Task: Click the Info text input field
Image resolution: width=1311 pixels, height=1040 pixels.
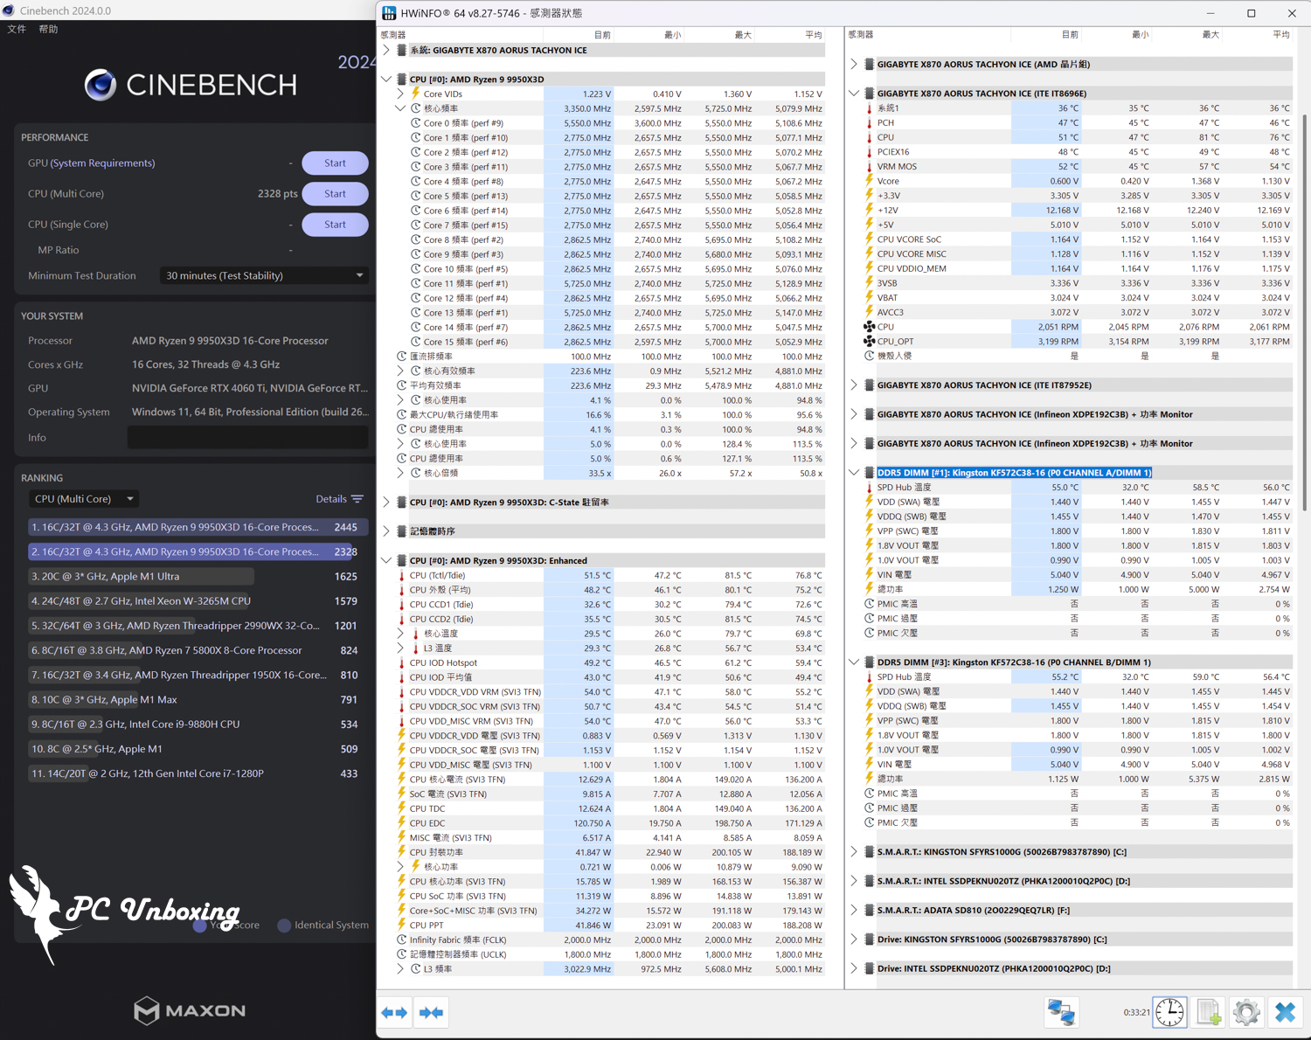Action: pos(247,438)
